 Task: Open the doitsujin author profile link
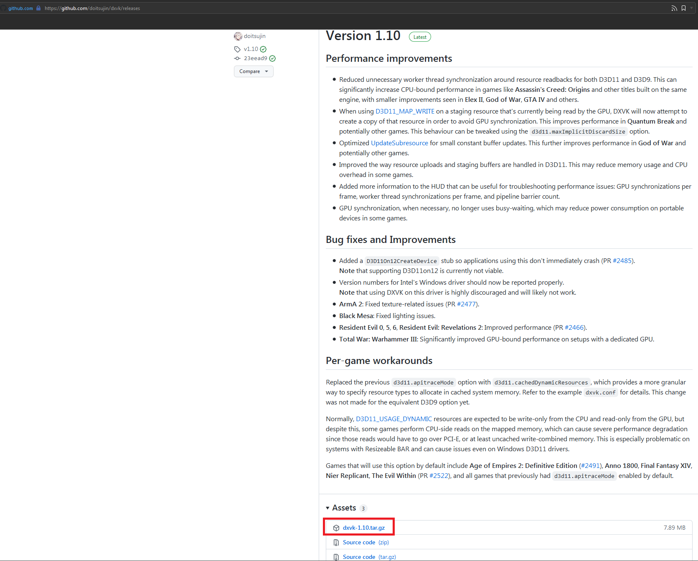coord(255,36)
